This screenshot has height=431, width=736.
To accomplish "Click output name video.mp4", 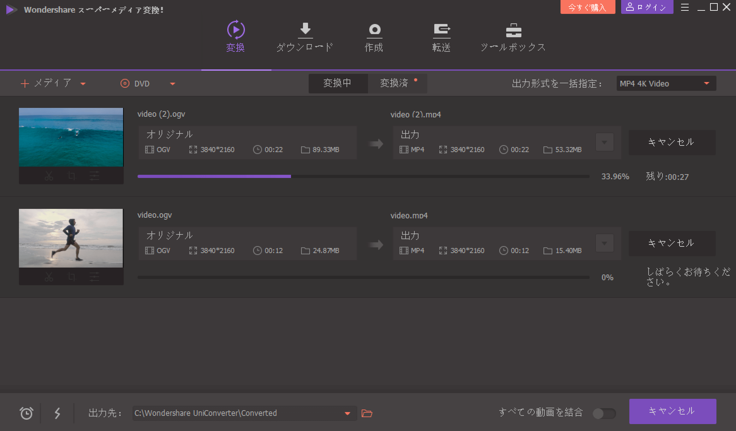I will [x=409, y=215].
